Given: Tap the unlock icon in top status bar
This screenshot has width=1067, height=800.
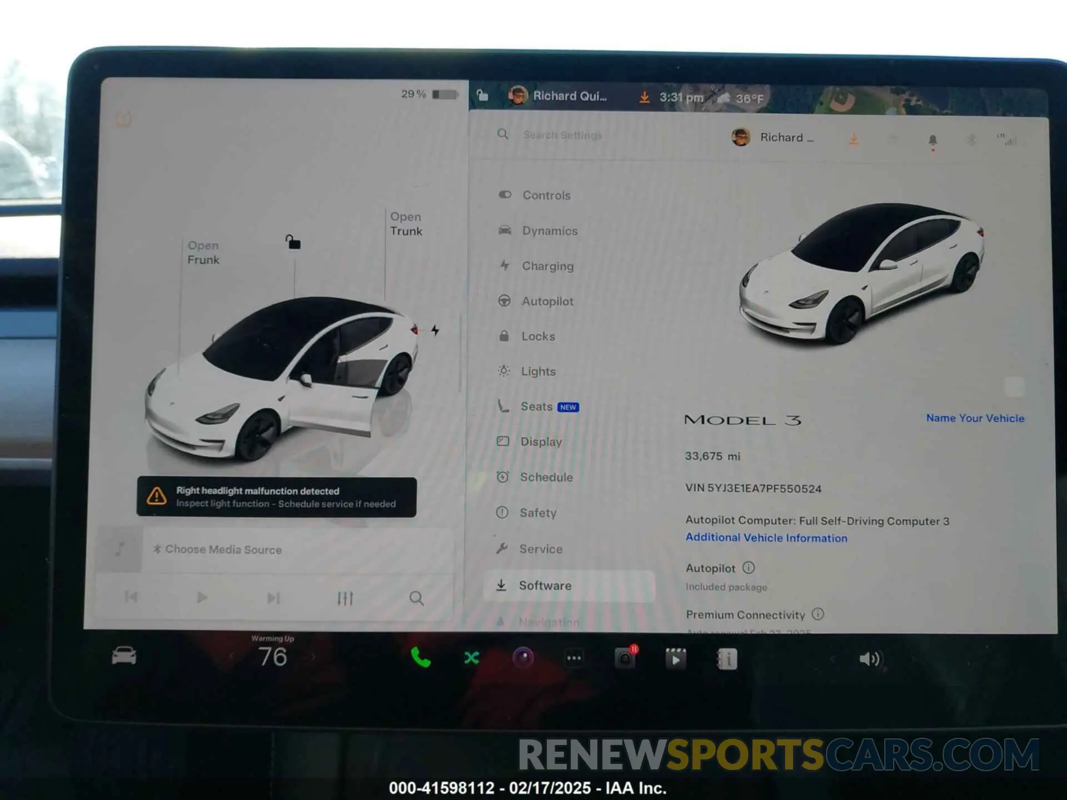Looking at the screenshot, I should (x=482, y=96).
